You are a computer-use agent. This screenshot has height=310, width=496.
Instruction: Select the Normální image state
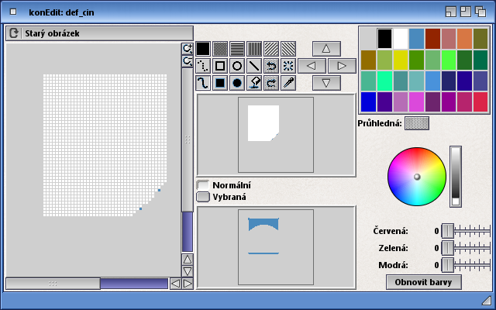click(x=203, y=185)
